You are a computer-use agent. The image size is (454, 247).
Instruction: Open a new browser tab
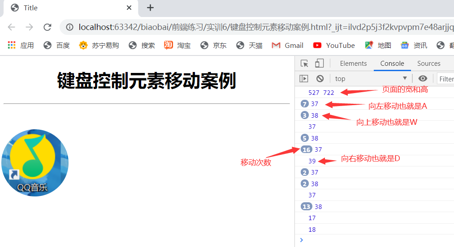pos(150,8)
